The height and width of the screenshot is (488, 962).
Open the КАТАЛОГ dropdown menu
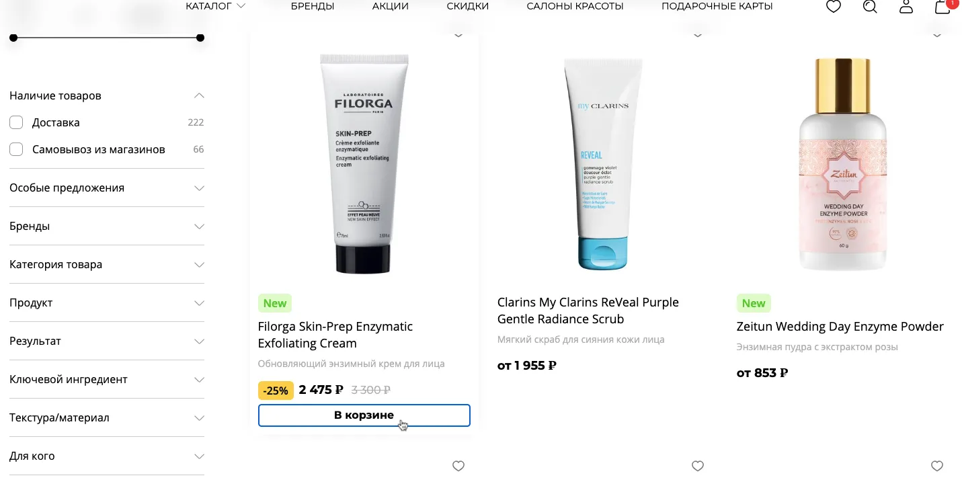pyautogui.click(x=215, y=6)
